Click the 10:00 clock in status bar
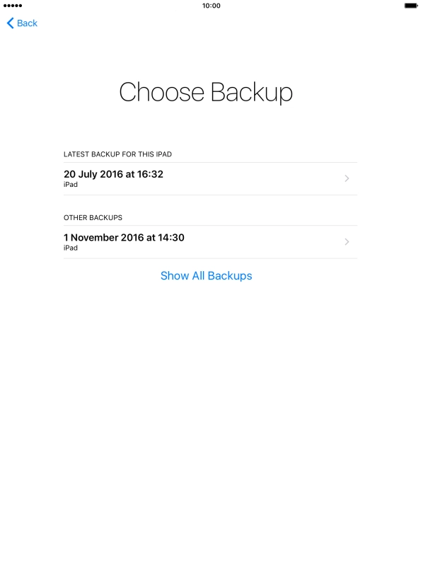The image size is (421, 562). tap(211, 6)
